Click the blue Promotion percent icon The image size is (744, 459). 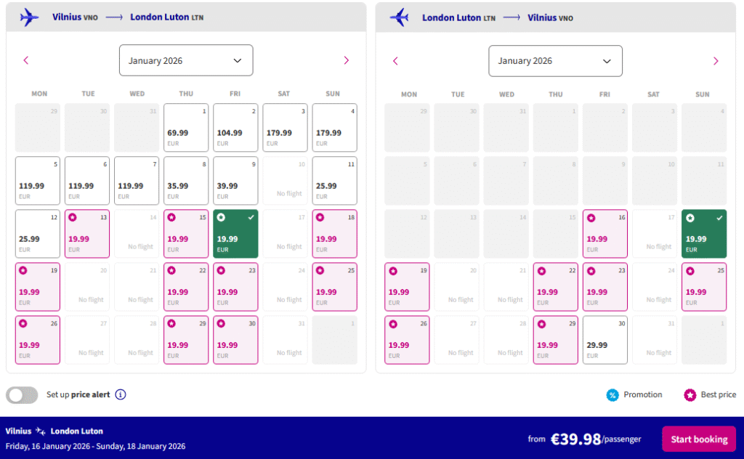tap(612, 395)
